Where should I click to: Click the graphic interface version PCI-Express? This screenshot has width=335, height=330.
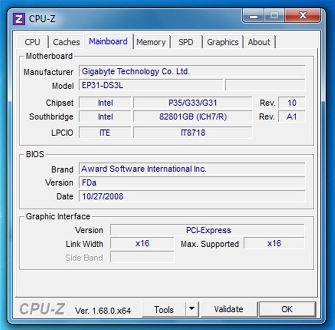(x=207, y=230)
